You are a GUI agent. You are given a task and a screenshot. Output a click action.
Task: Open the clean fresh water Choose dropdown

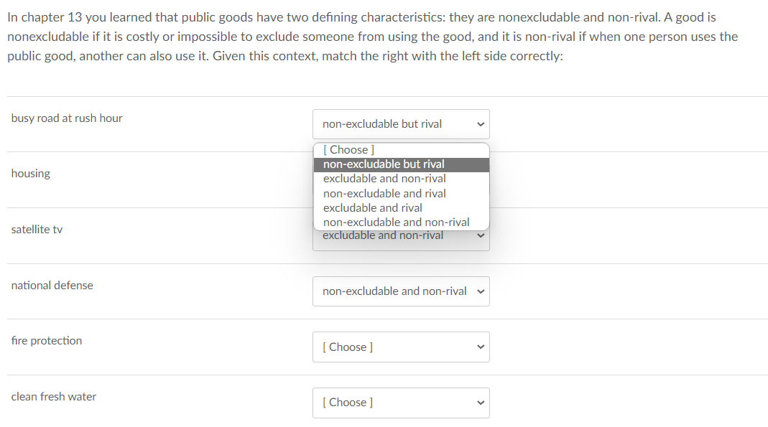(400, 403)
